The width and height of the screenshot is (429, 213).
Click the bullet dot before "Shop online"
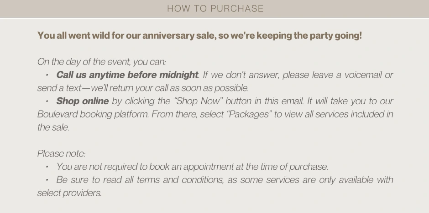coord(47,101)
